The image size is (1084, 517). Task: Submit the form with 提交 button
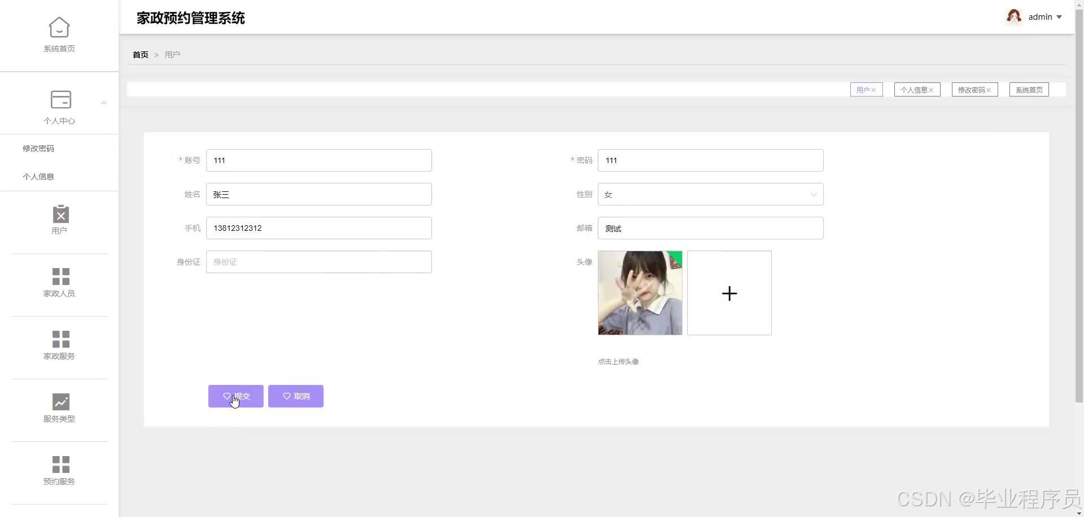click(x=236, y=396)
